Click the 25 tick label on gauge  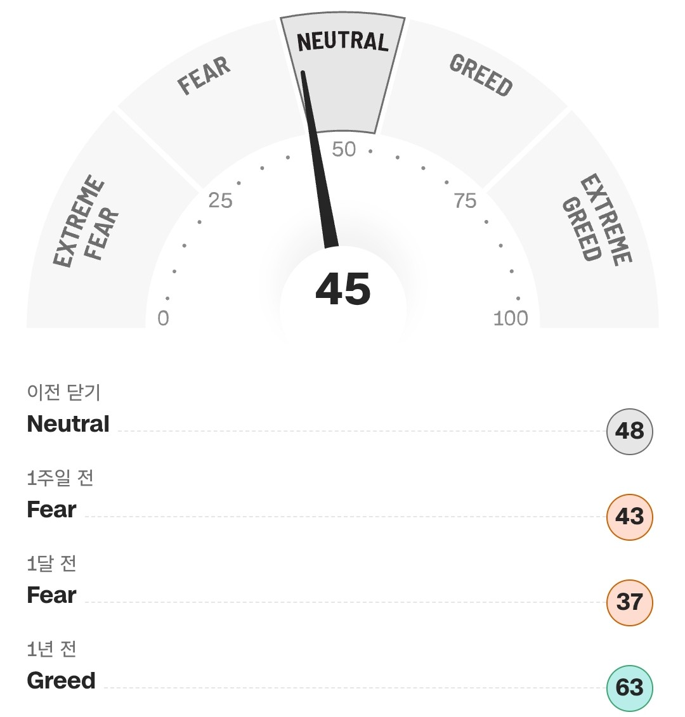(220, 201)
